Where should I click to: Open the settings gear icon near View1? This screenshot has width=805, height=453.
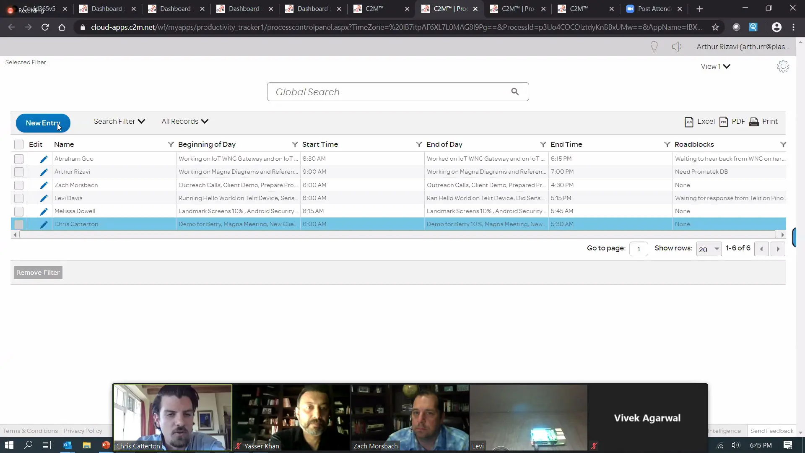tap(783, 66)
